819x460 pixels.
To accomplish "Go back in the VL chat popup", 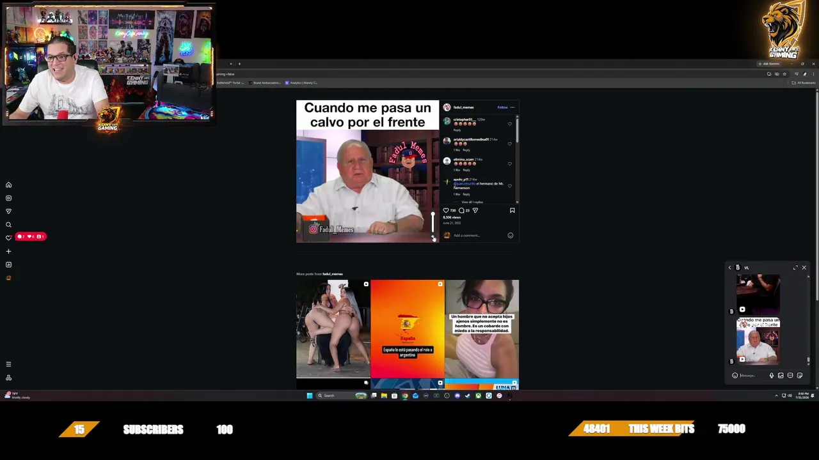I will click(x=729, y=268).
